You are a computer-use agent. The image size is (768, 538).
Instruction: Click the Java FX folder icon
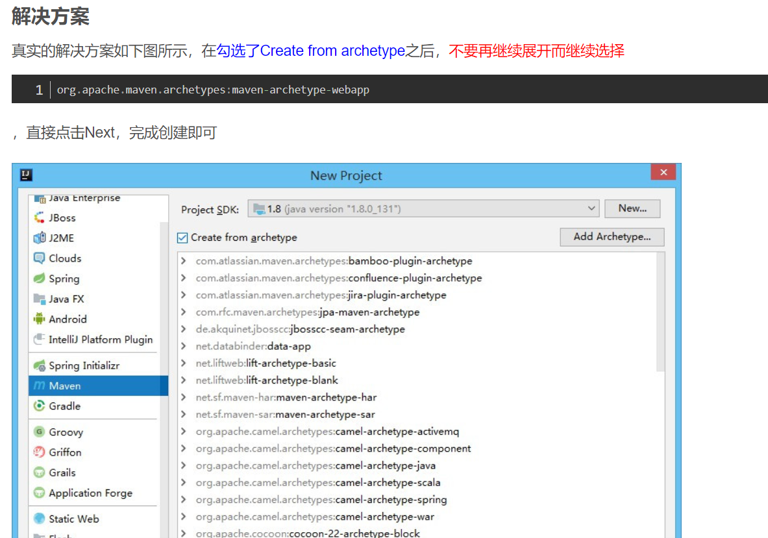coord(39,299)
